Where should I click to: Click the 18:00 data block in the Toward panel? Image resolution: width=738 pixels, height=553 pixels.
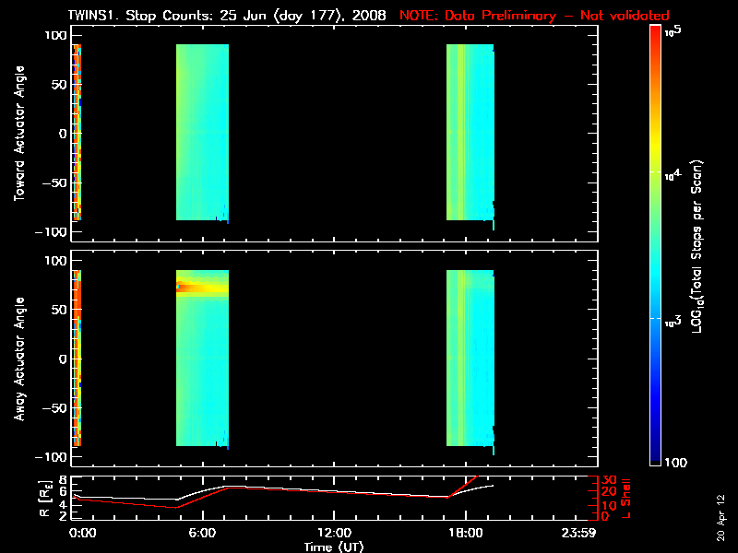470,132
